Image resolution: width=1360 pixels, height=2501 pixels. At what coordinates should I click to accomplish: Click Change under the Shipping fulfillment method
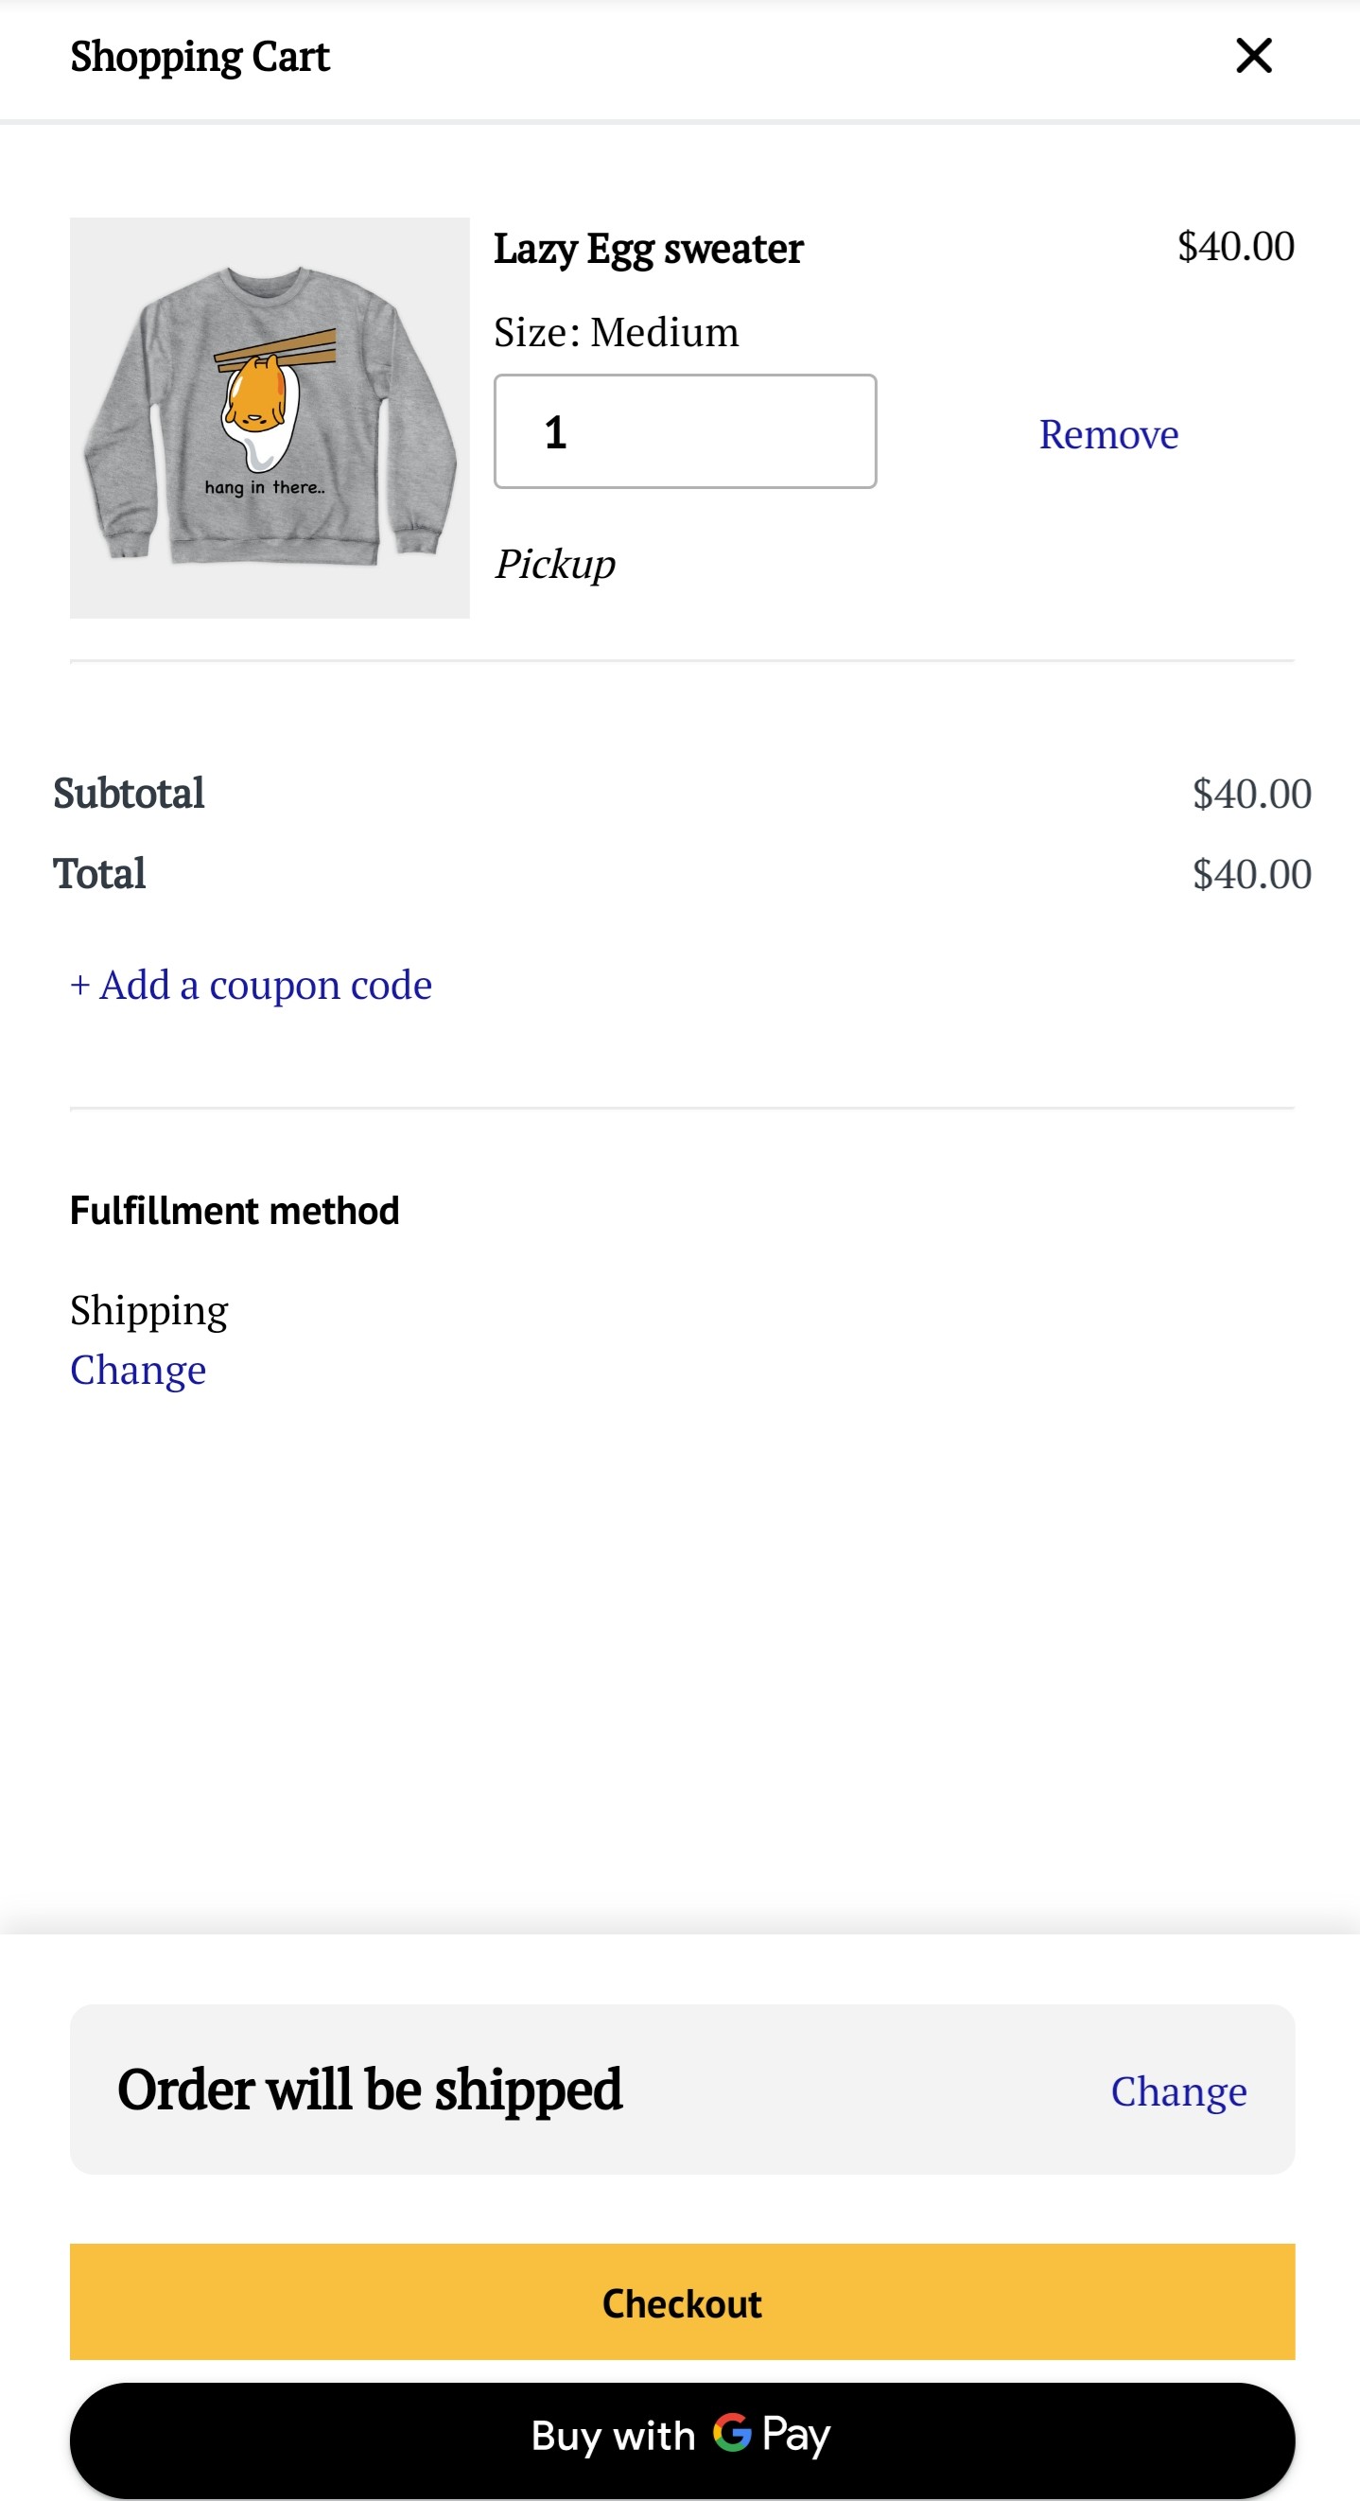[138, 1370]
